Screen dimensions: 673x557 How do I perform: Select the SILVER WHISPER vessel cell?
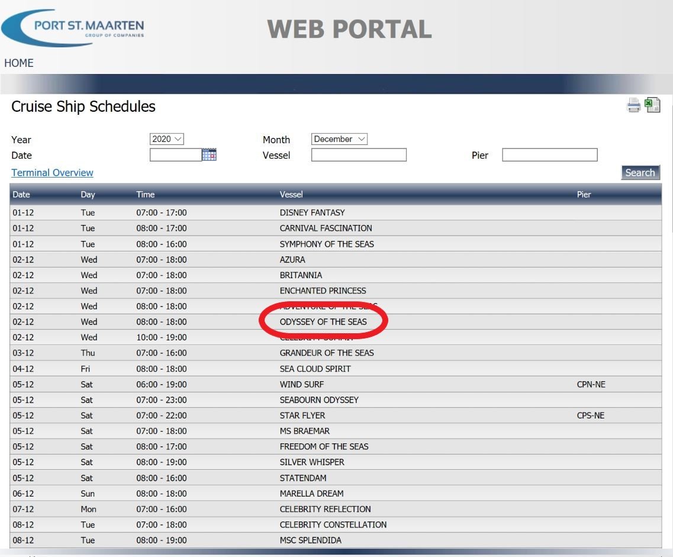click(x=312, y=462)
